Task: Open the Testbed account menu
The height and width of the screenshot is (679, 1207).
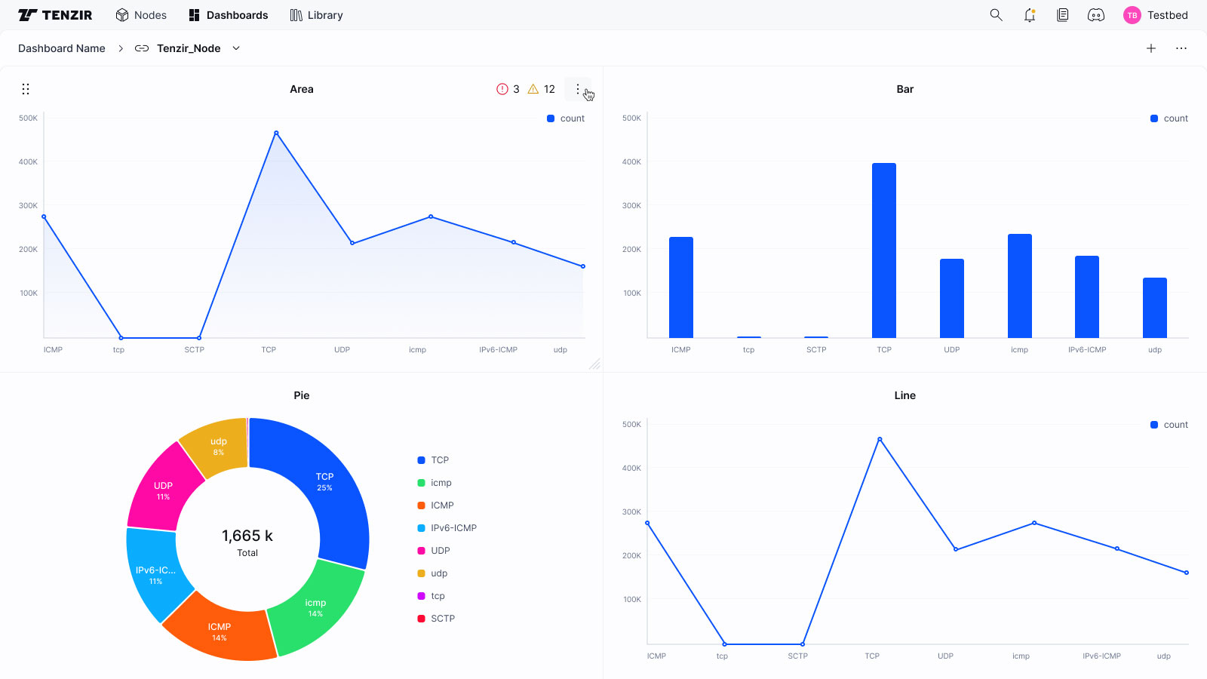Action: click(x=1156, y=15)
